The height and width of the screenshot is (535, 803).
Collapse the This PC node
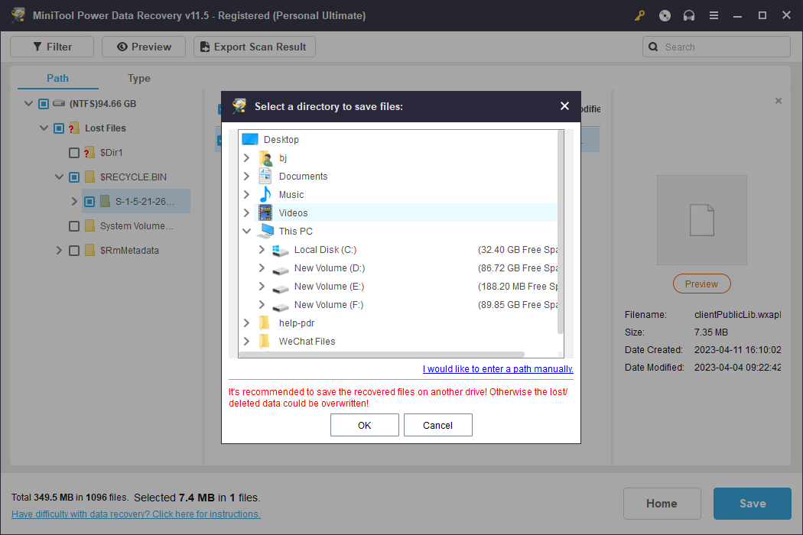pyautogui.click(x=246, y=231)
